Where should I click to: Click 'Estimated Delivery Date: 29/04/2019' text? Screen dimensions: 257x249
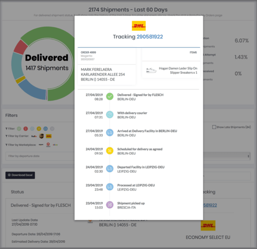(39, 241)
